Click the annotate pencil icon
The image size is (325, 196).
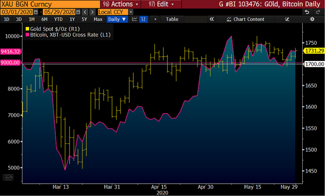point(287,19)
